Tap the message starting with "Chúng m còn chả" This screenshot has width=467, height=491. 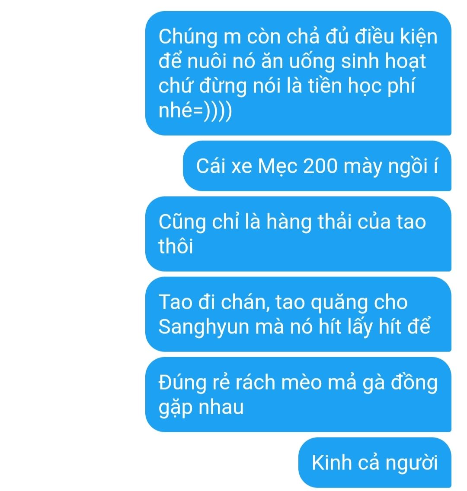(298, 73)
